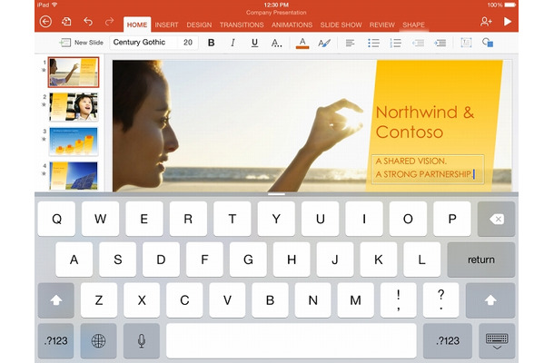This screenshot has height=363, width=554.
Task: Switch to the ANIMATIONS tab
Action: pos(292,25)
